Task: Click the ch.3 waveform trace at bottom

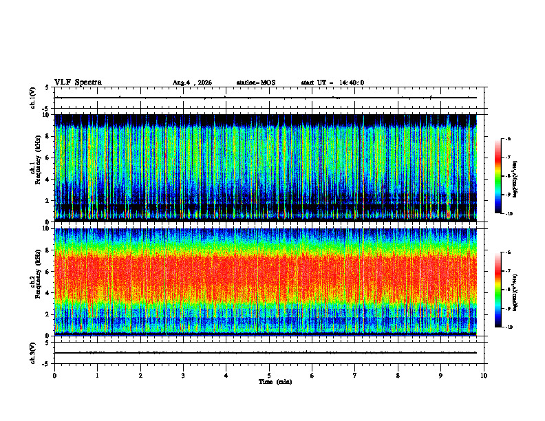Action: [266, 353]
